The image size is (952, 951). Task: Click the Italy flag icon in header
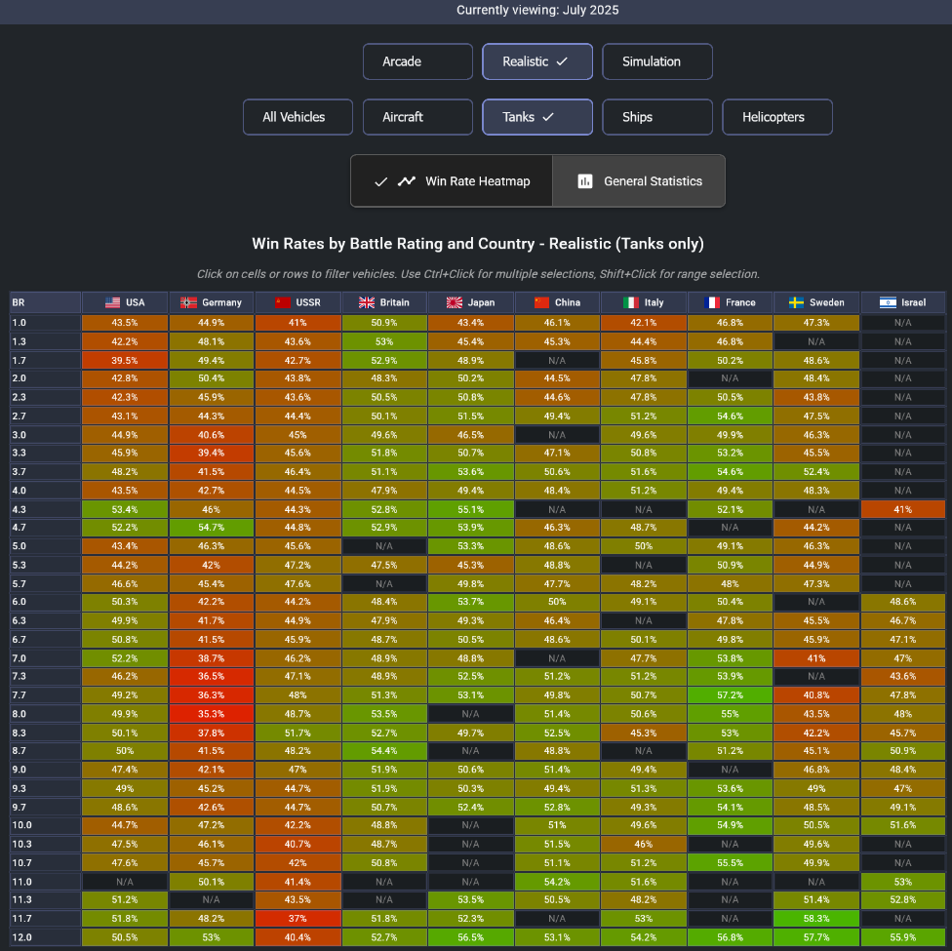point(631,302)
